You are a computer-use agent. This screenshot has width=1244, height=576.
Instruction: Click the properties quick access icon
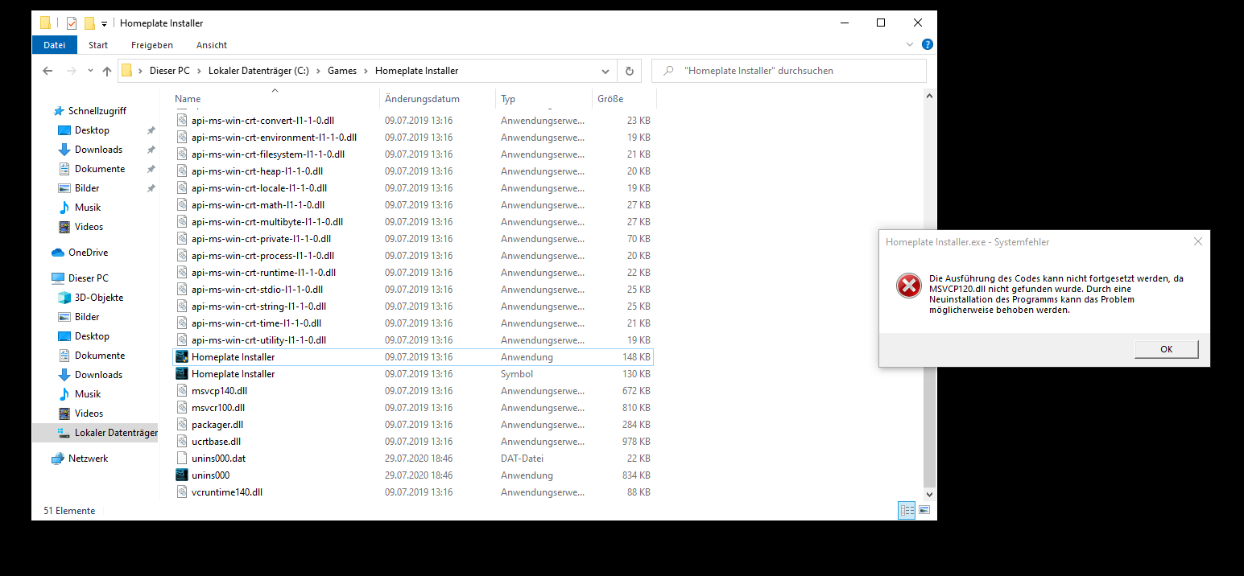(71, 23)
